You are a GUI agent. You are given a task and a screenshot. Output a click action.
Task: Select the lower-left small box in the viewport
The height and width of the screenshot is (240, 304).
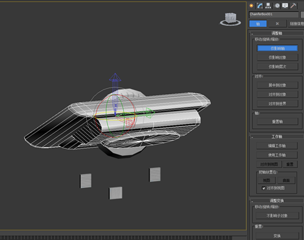[86, 181]
